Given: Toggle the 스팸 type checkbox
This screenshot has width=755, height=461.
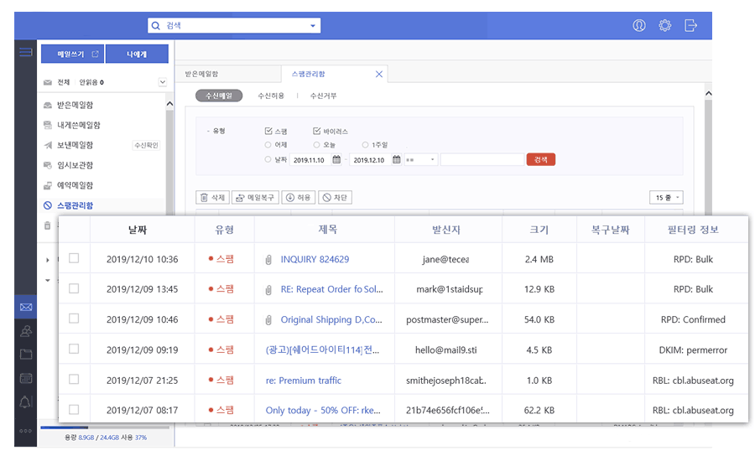Looking at the screenshot, I should tap(268, 131).
